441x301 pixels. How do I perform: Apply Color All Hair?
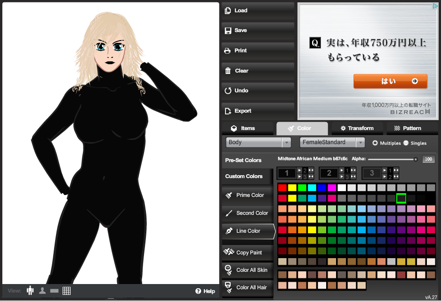(248, 287)
